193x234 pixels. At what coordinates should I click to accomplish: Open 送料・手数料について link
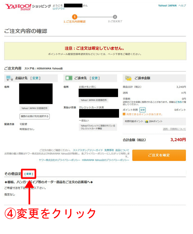[x=174, y=129]
